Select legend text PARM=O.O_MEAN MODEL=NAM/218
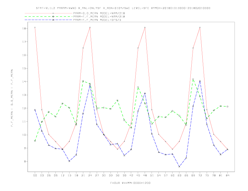The width and height of the screenshot is (248, 191). pyautogui.click(x=99, y=13)
